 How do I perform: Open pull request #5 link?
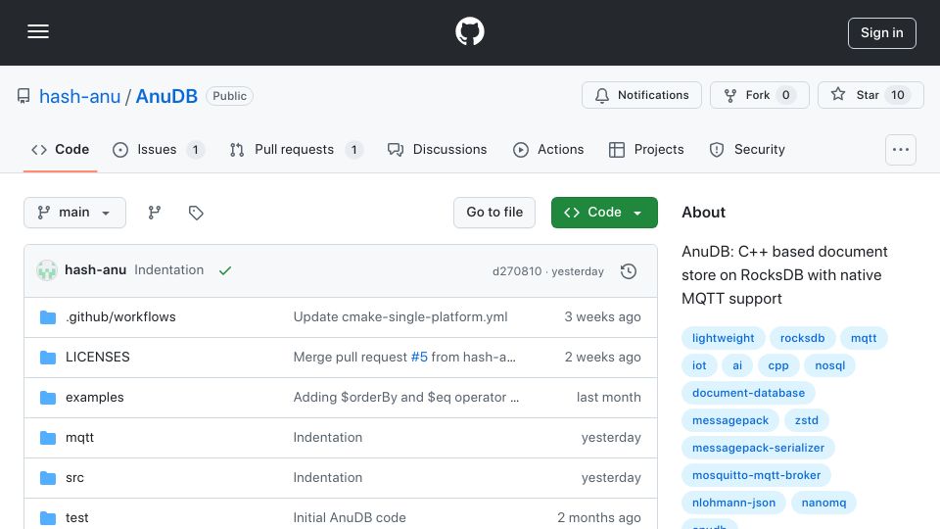click(419, 357)
